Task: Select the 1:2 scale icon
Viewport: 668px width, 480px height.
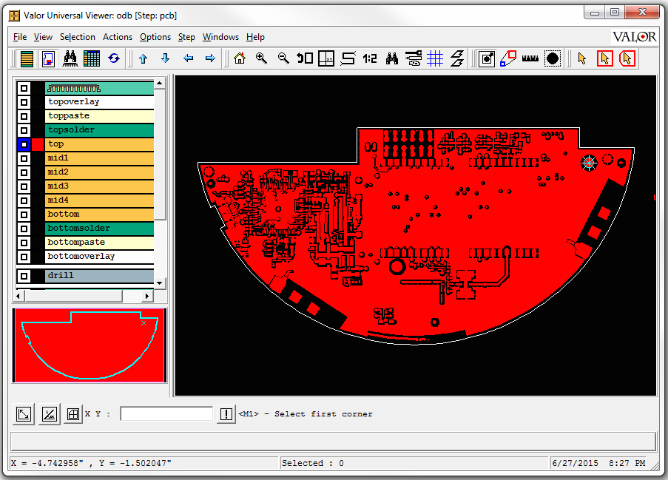Action: pos(370,58)
